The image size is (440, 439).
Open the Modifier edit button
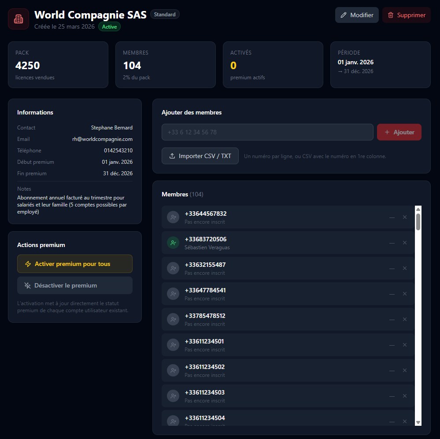(357, 15)
